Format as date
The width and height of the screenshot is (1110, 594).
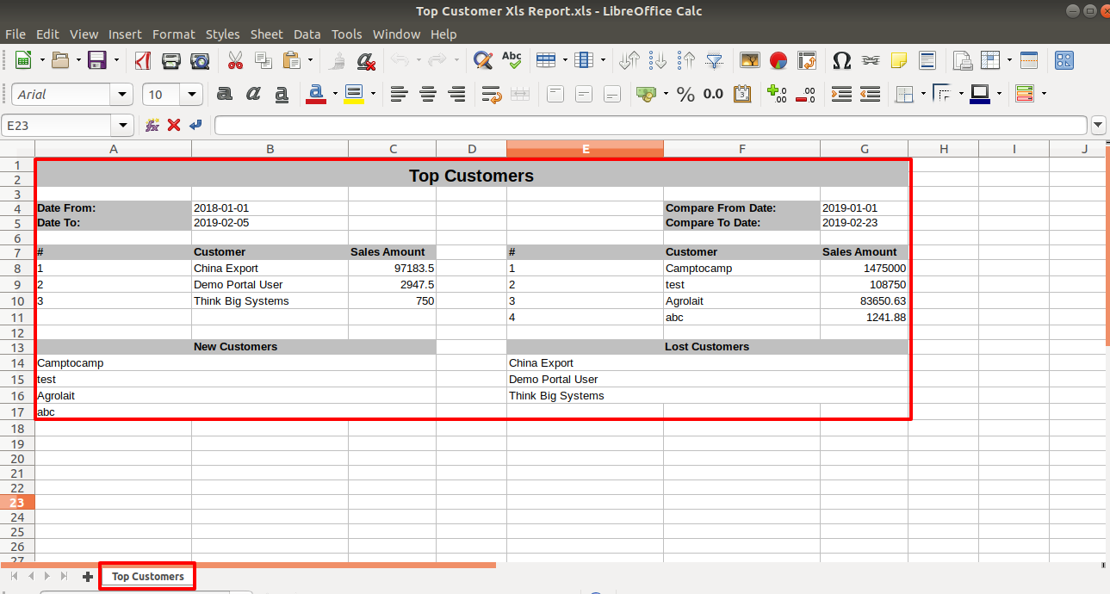[742, 94]
